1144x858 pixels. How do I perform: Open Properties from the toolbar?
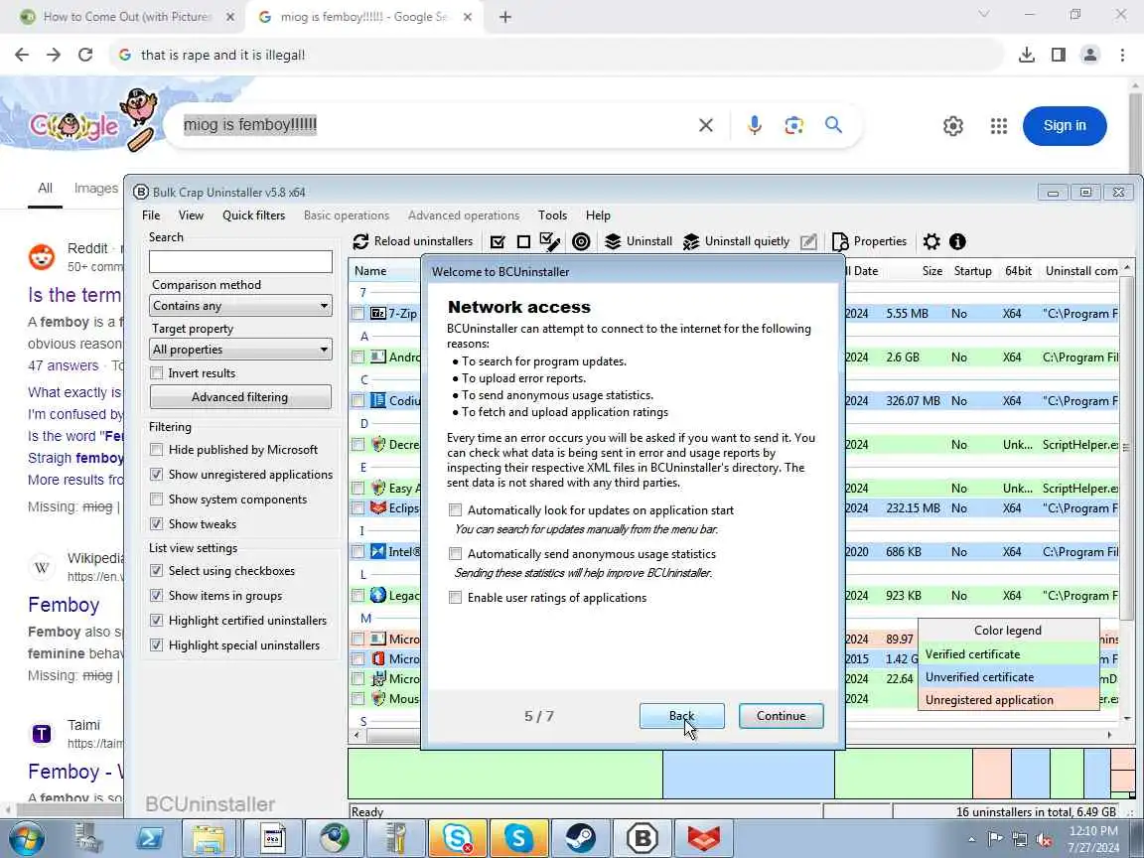tap(869, 241)
